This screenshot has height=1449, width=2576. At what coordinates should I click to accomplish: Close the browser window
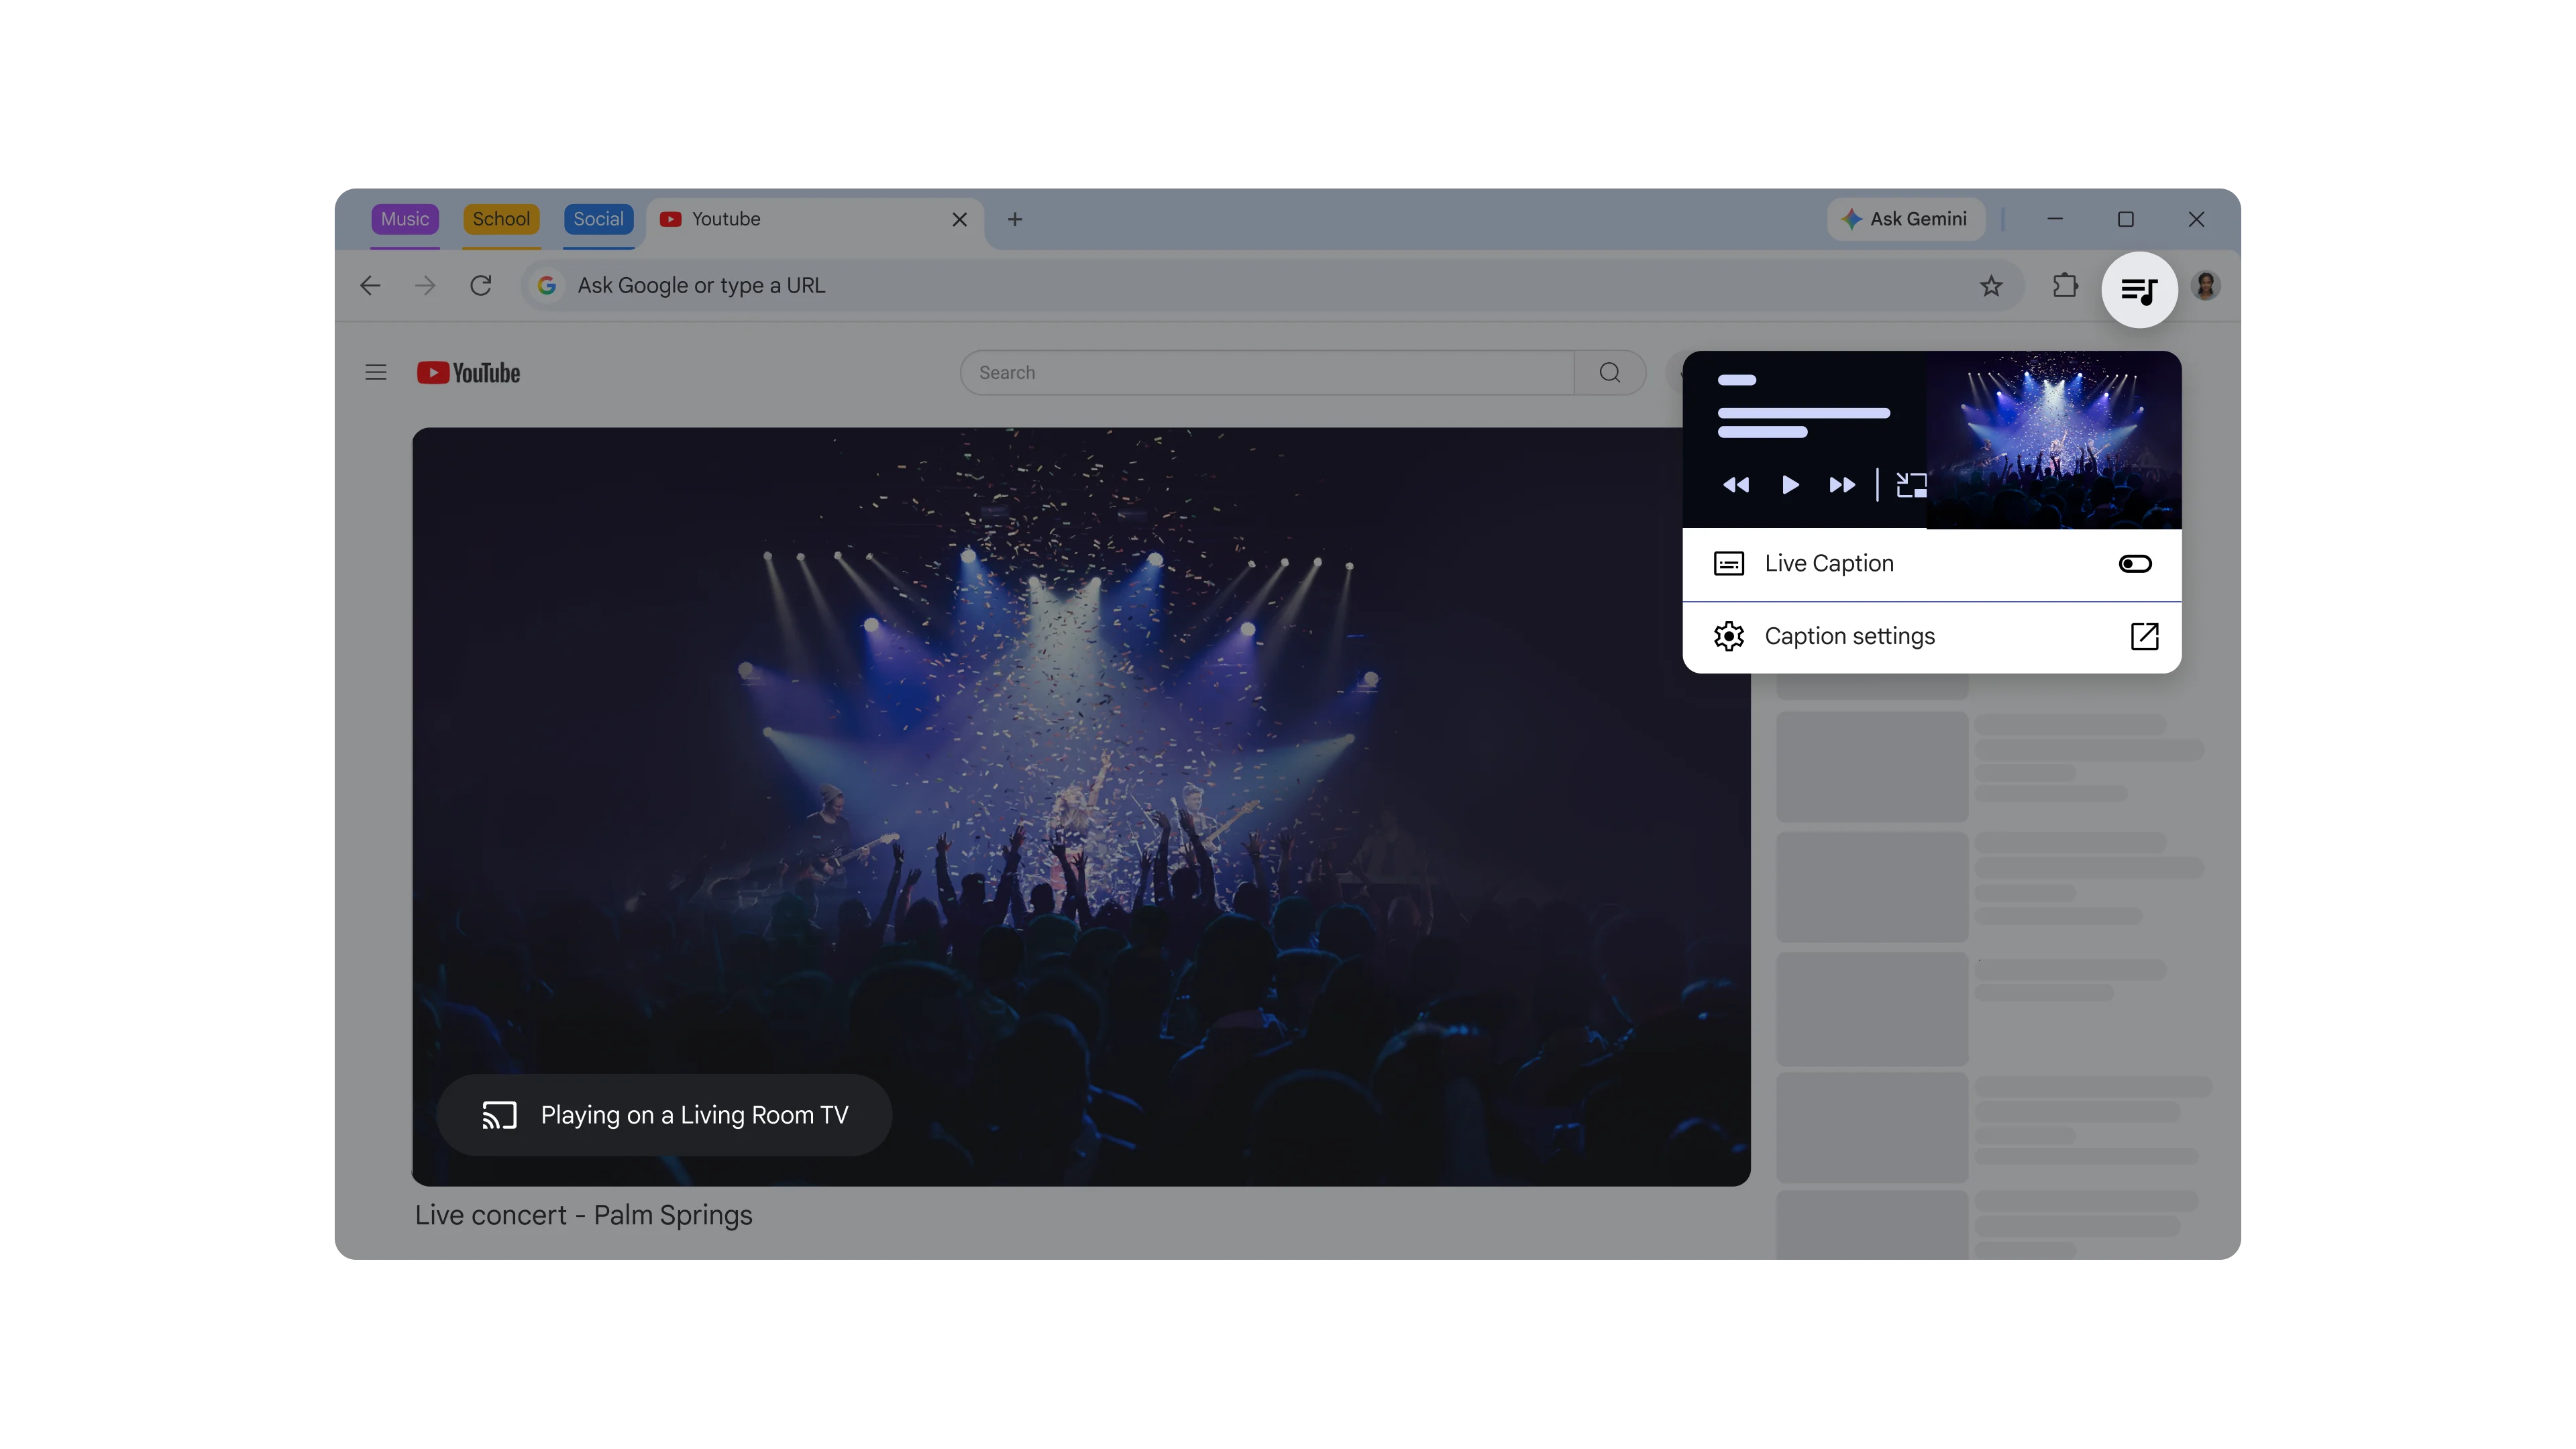pyautogui.click(x=2196, y=219)
